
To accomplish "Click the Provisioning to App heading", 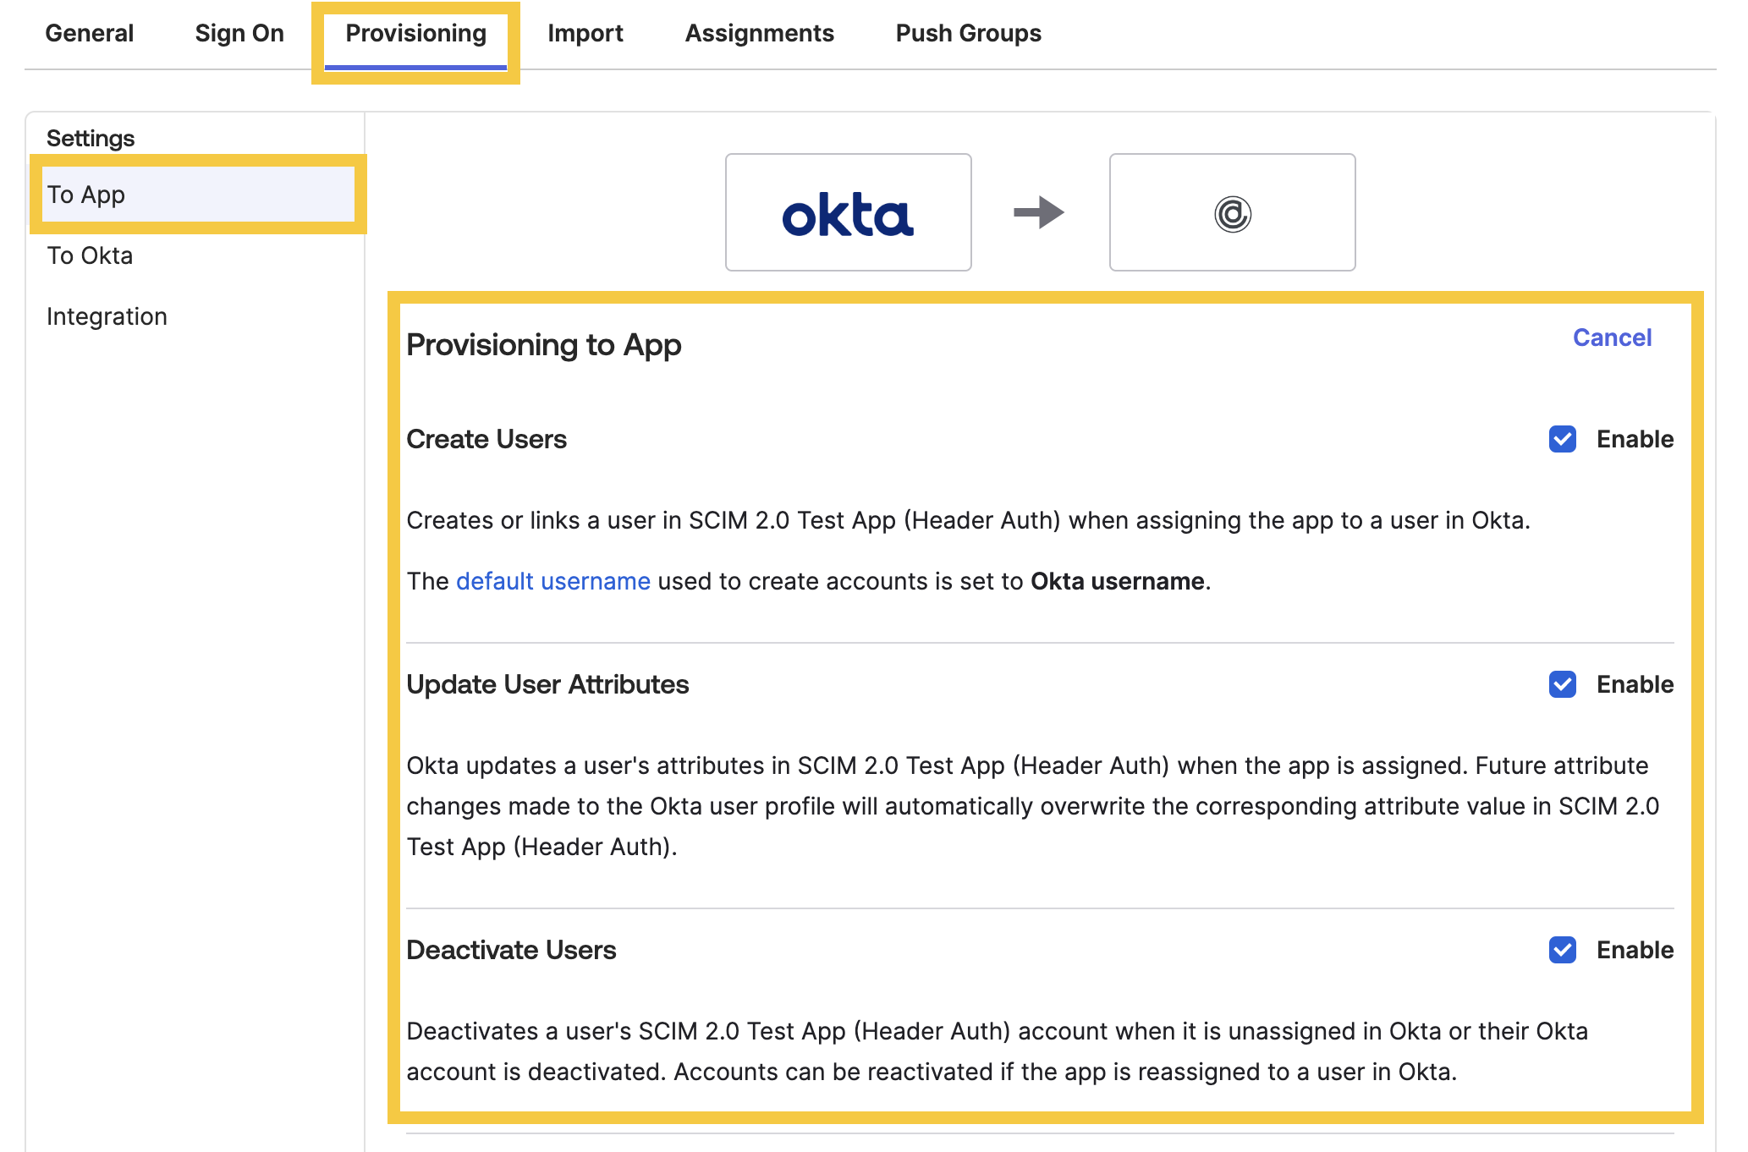I will (x=544, y=345).
